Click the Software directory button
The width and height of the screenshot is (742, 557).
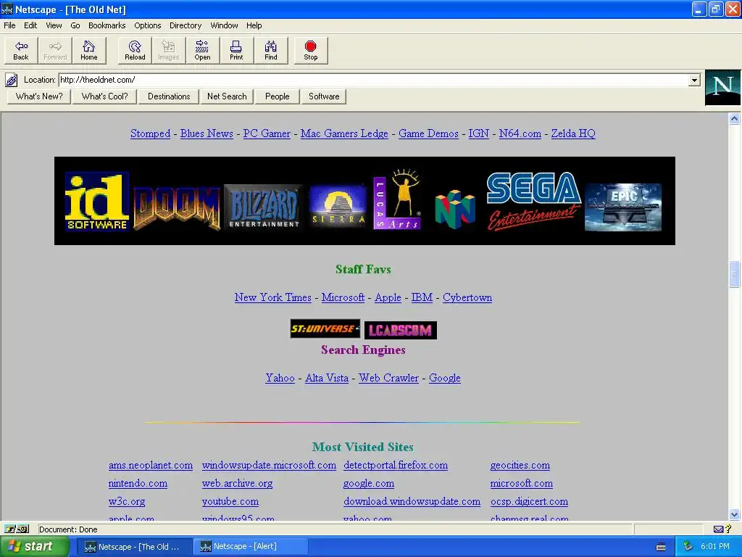click(x=324, y=96)
